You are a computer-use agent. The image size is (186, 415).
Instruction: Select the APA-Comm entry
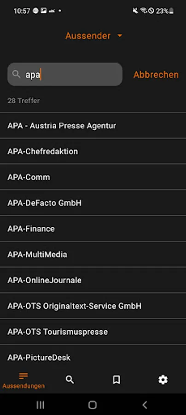(93, 177)
